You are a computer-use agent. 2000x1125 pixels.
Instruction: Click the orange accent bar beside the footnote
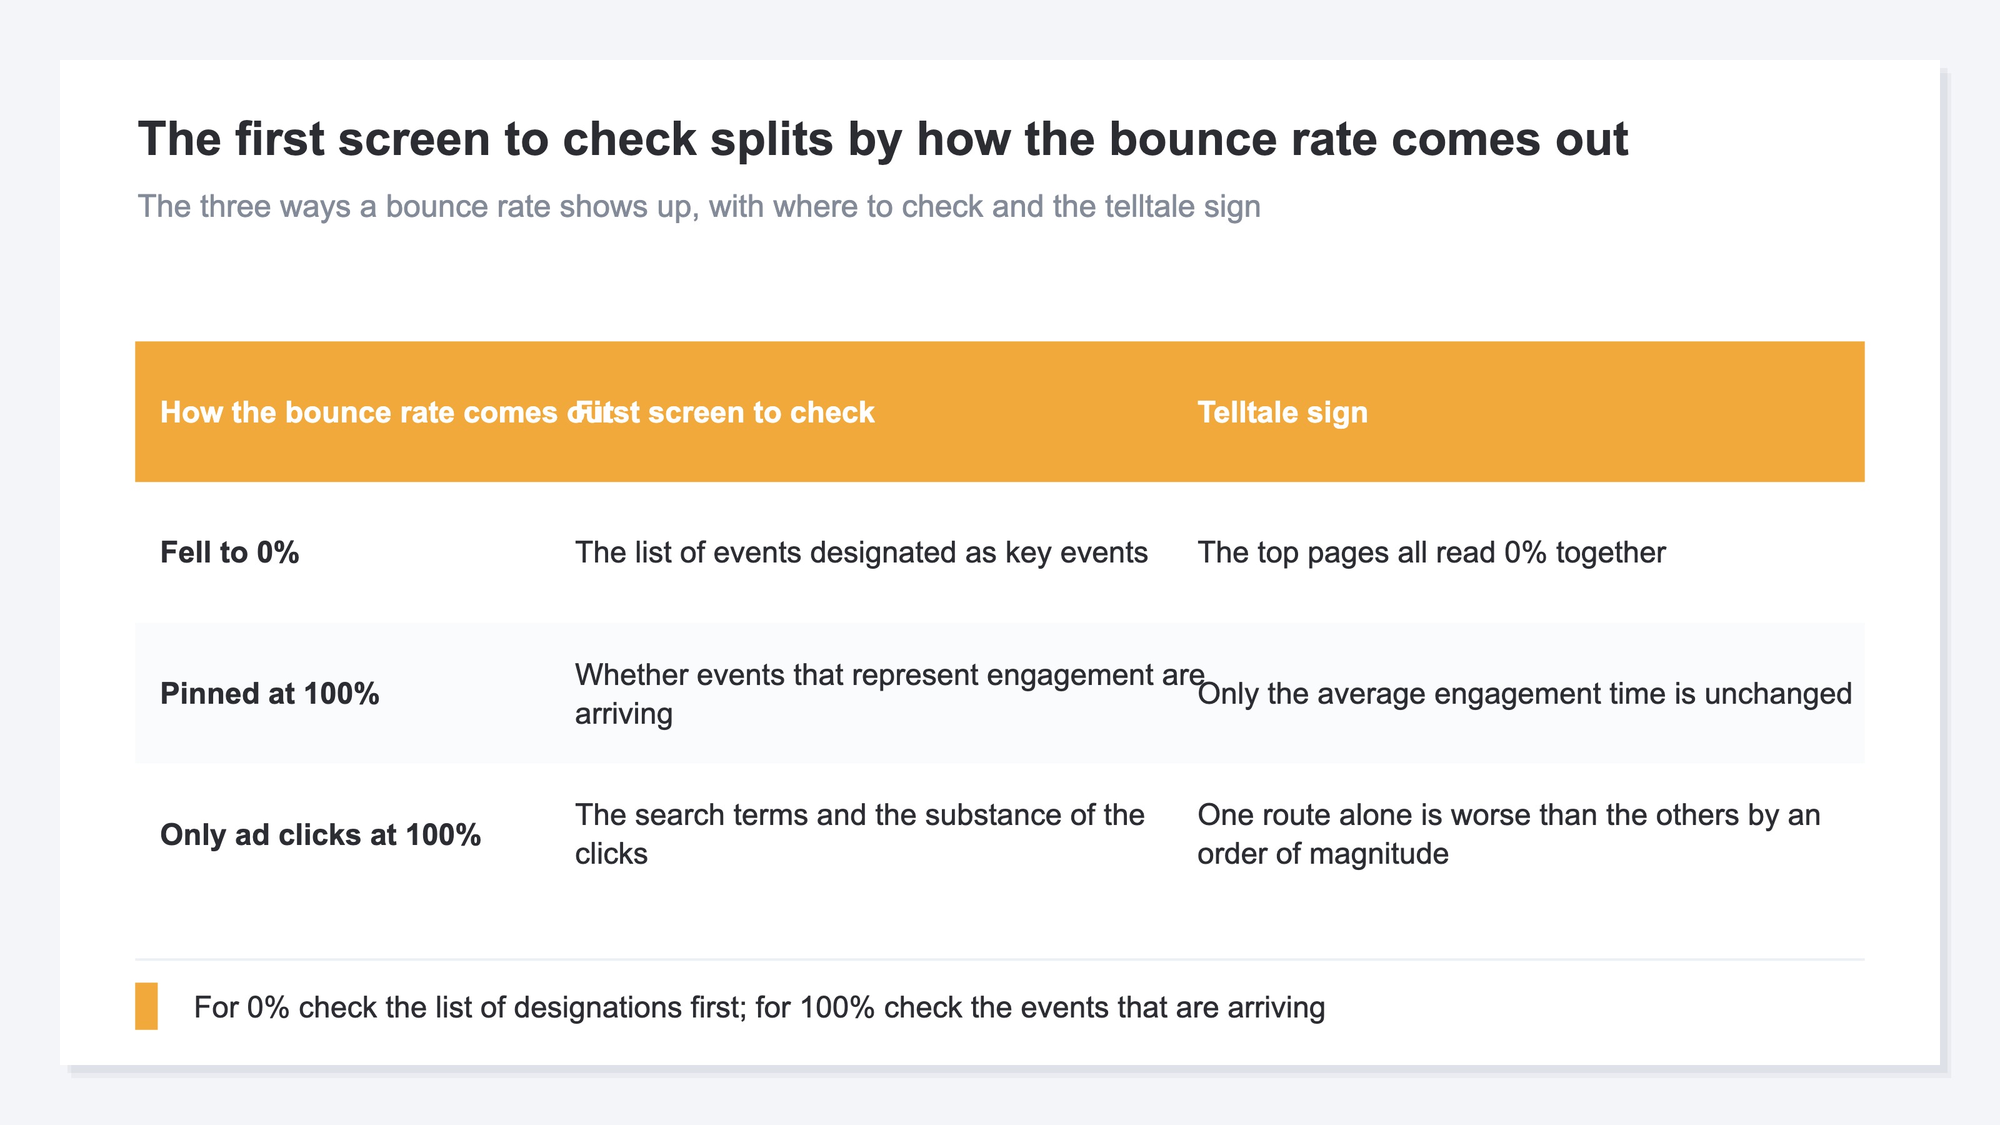[147, 1006]
